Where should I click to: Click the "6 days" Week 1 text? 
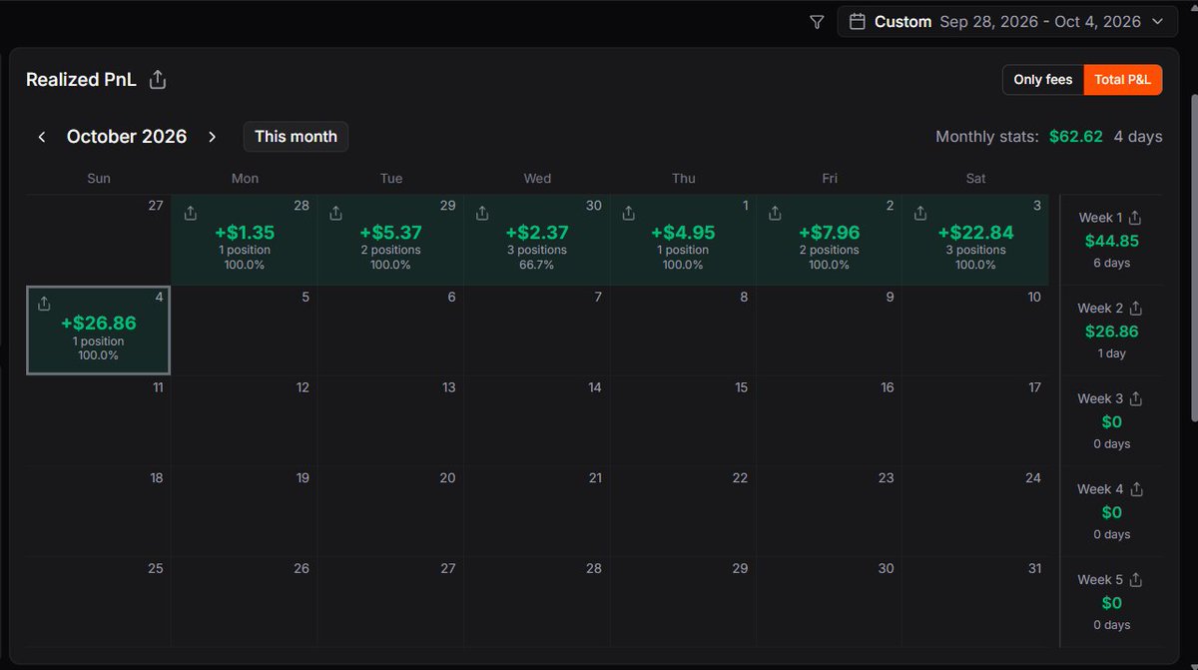click(x=1111, y=264)
